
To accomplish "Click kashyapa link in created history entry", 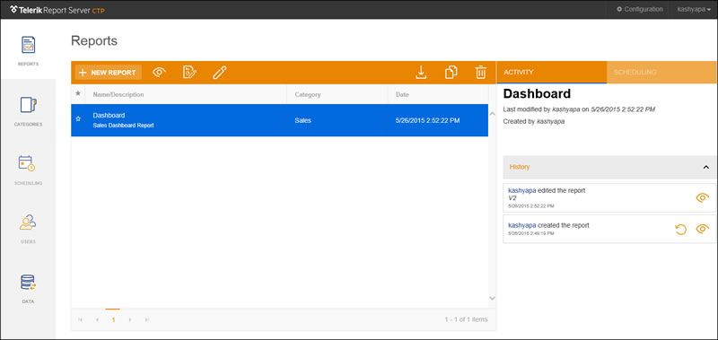I will [522, 225].
